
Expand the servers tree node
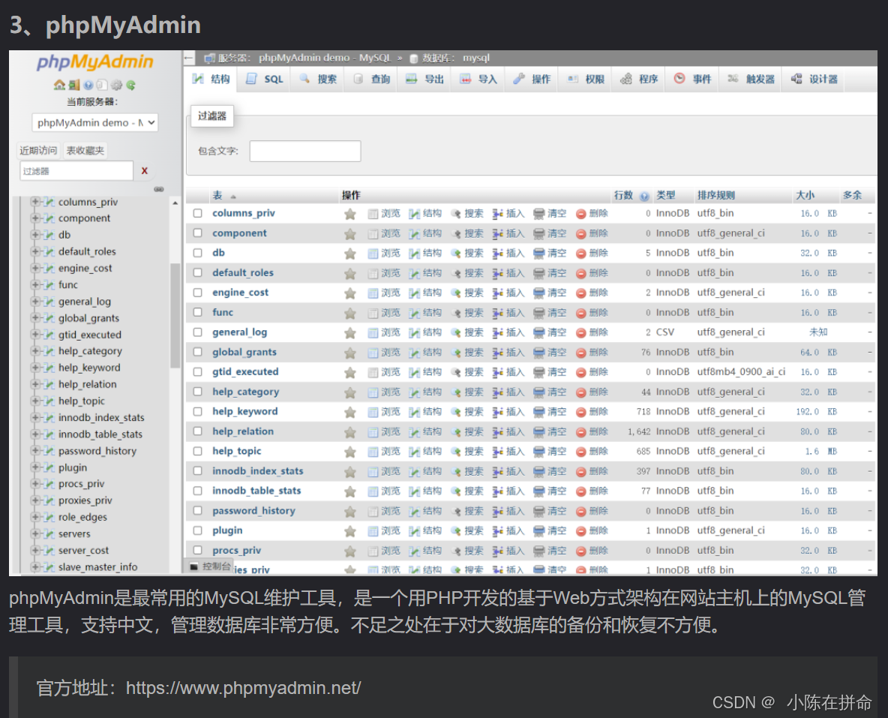click(35, 534)
